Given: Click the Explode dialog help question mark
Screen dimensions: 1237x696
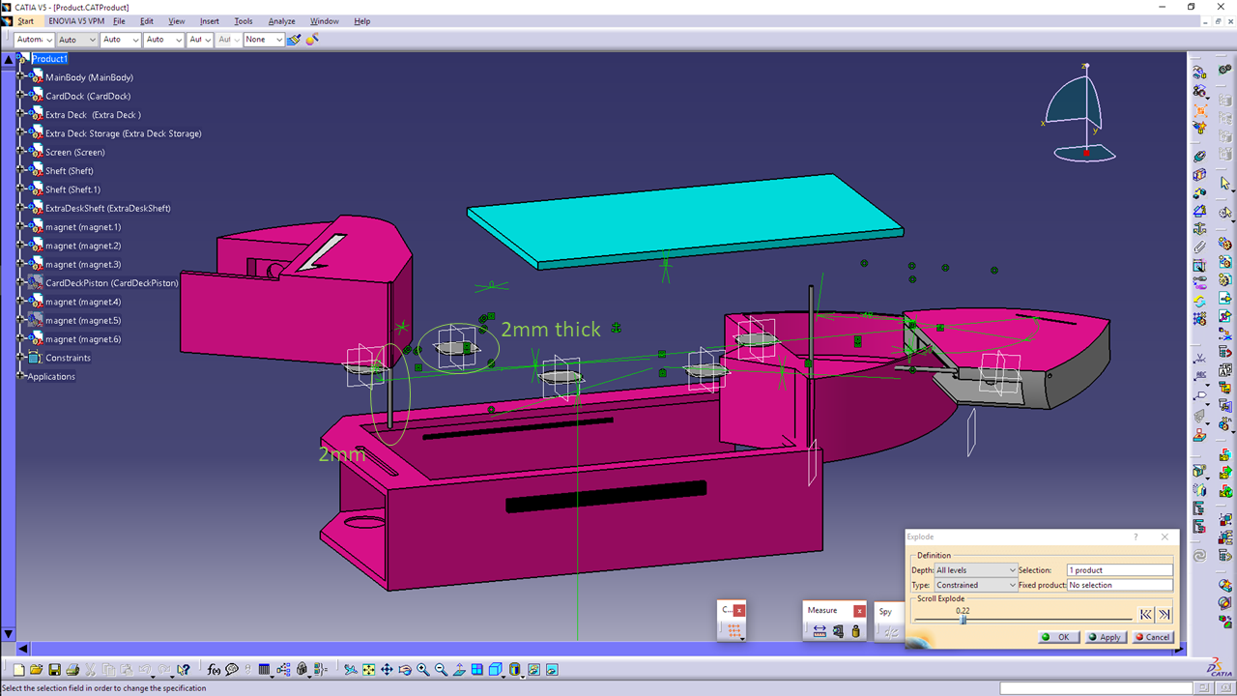Looking at the screenshot, I should point(1136,536).
